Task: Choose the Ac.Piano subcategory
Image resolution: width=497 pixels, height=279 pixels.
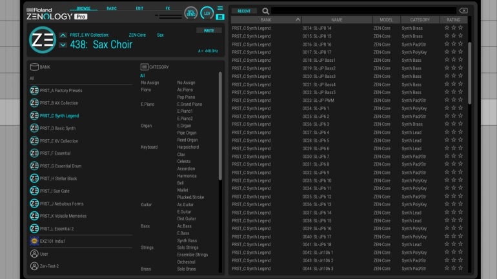Action: (x=185, y=90)
